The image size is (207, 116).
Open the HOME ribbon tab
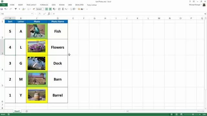[12, 5]
